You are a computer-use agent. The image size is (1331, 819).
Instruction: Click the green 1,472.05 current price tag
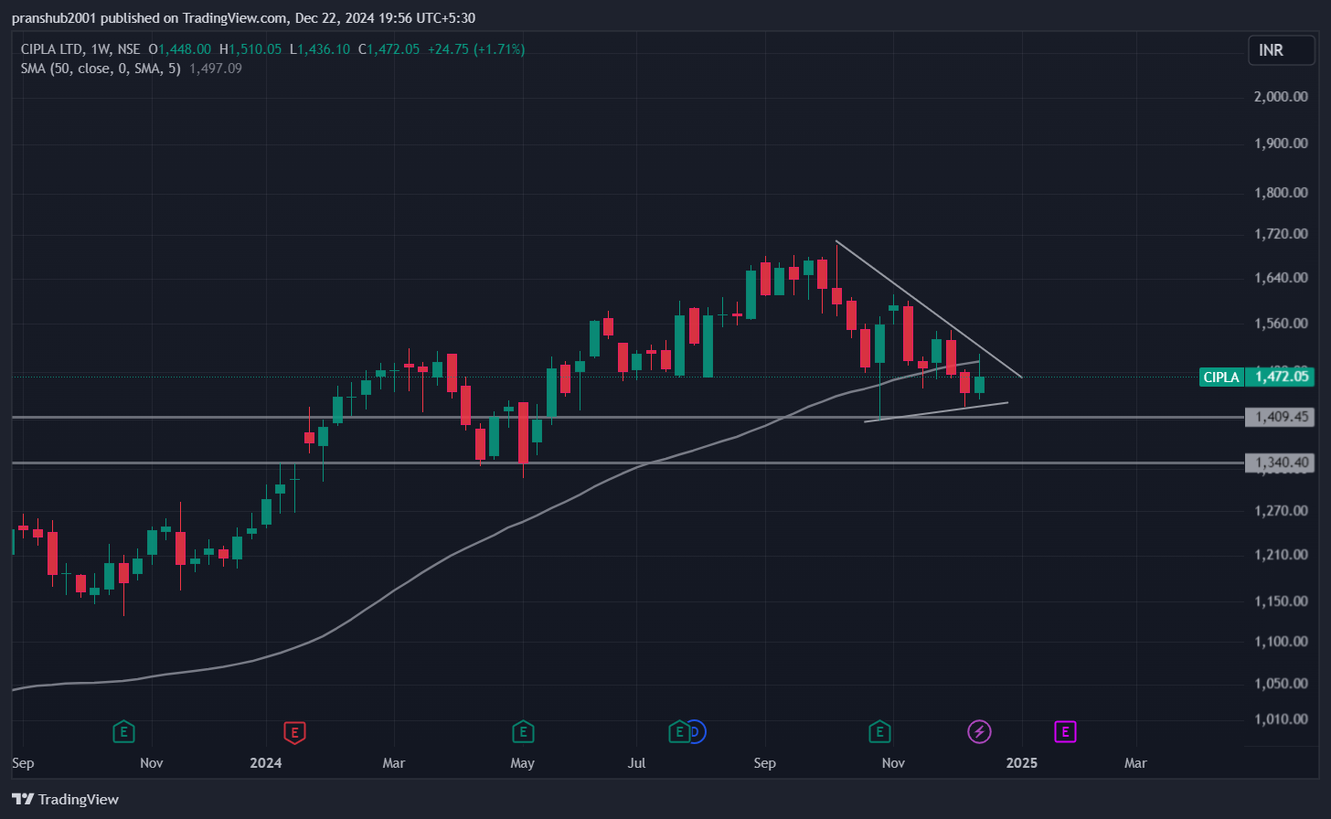[x=1280, y=377]
